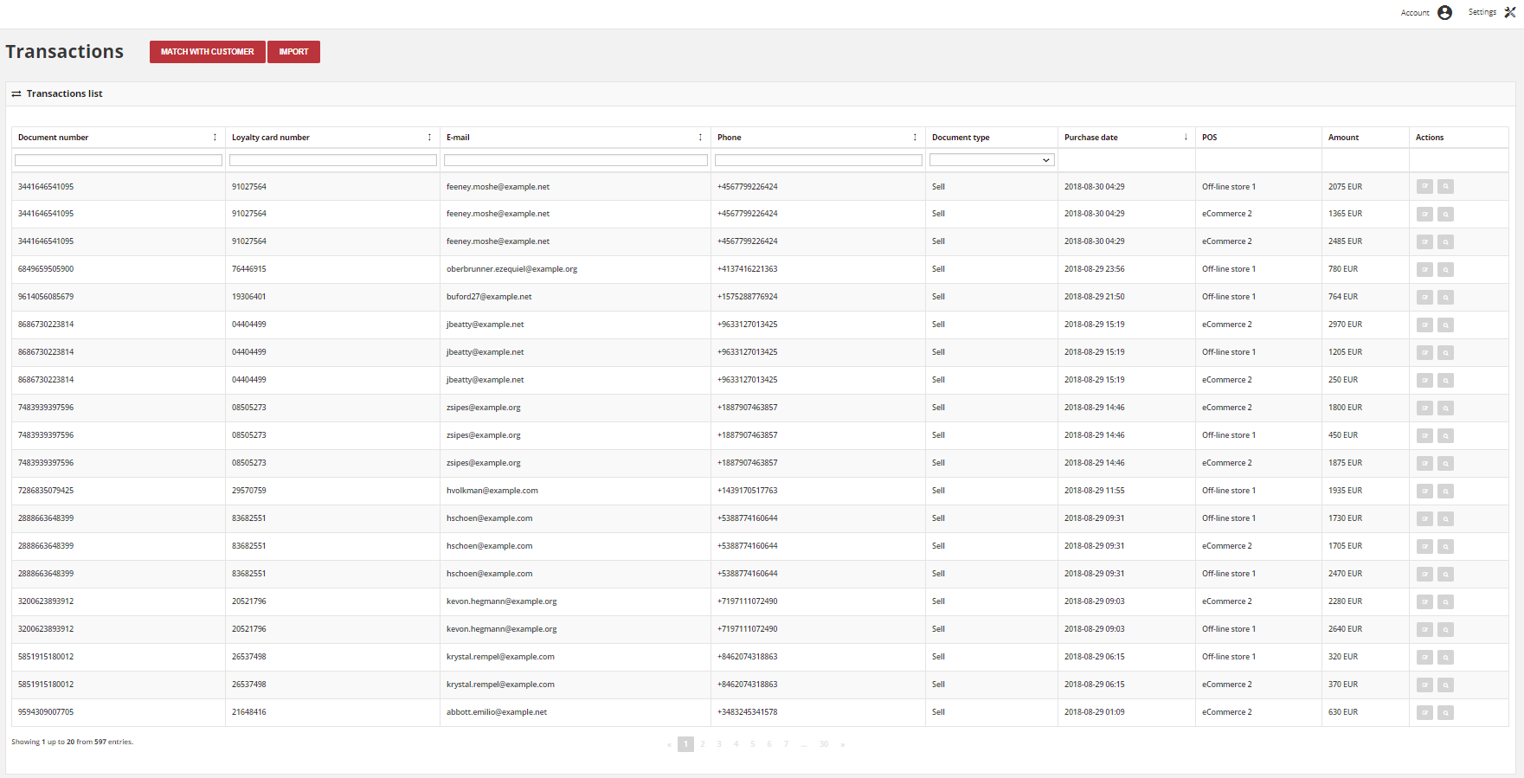Click the Settings label text
This screenshot has height=778, width=1524.
click(x=1482, y=12)
